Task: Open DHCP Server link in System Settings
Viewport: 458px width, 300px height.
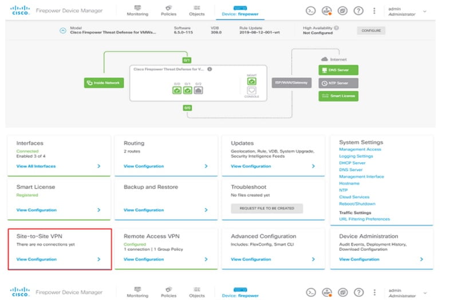Action: [x=352, y=163]
